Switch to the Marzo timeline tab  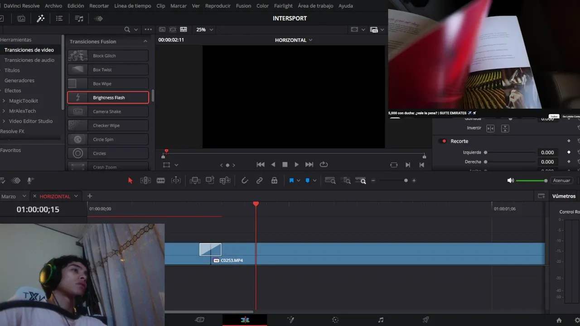coord(9,196)
